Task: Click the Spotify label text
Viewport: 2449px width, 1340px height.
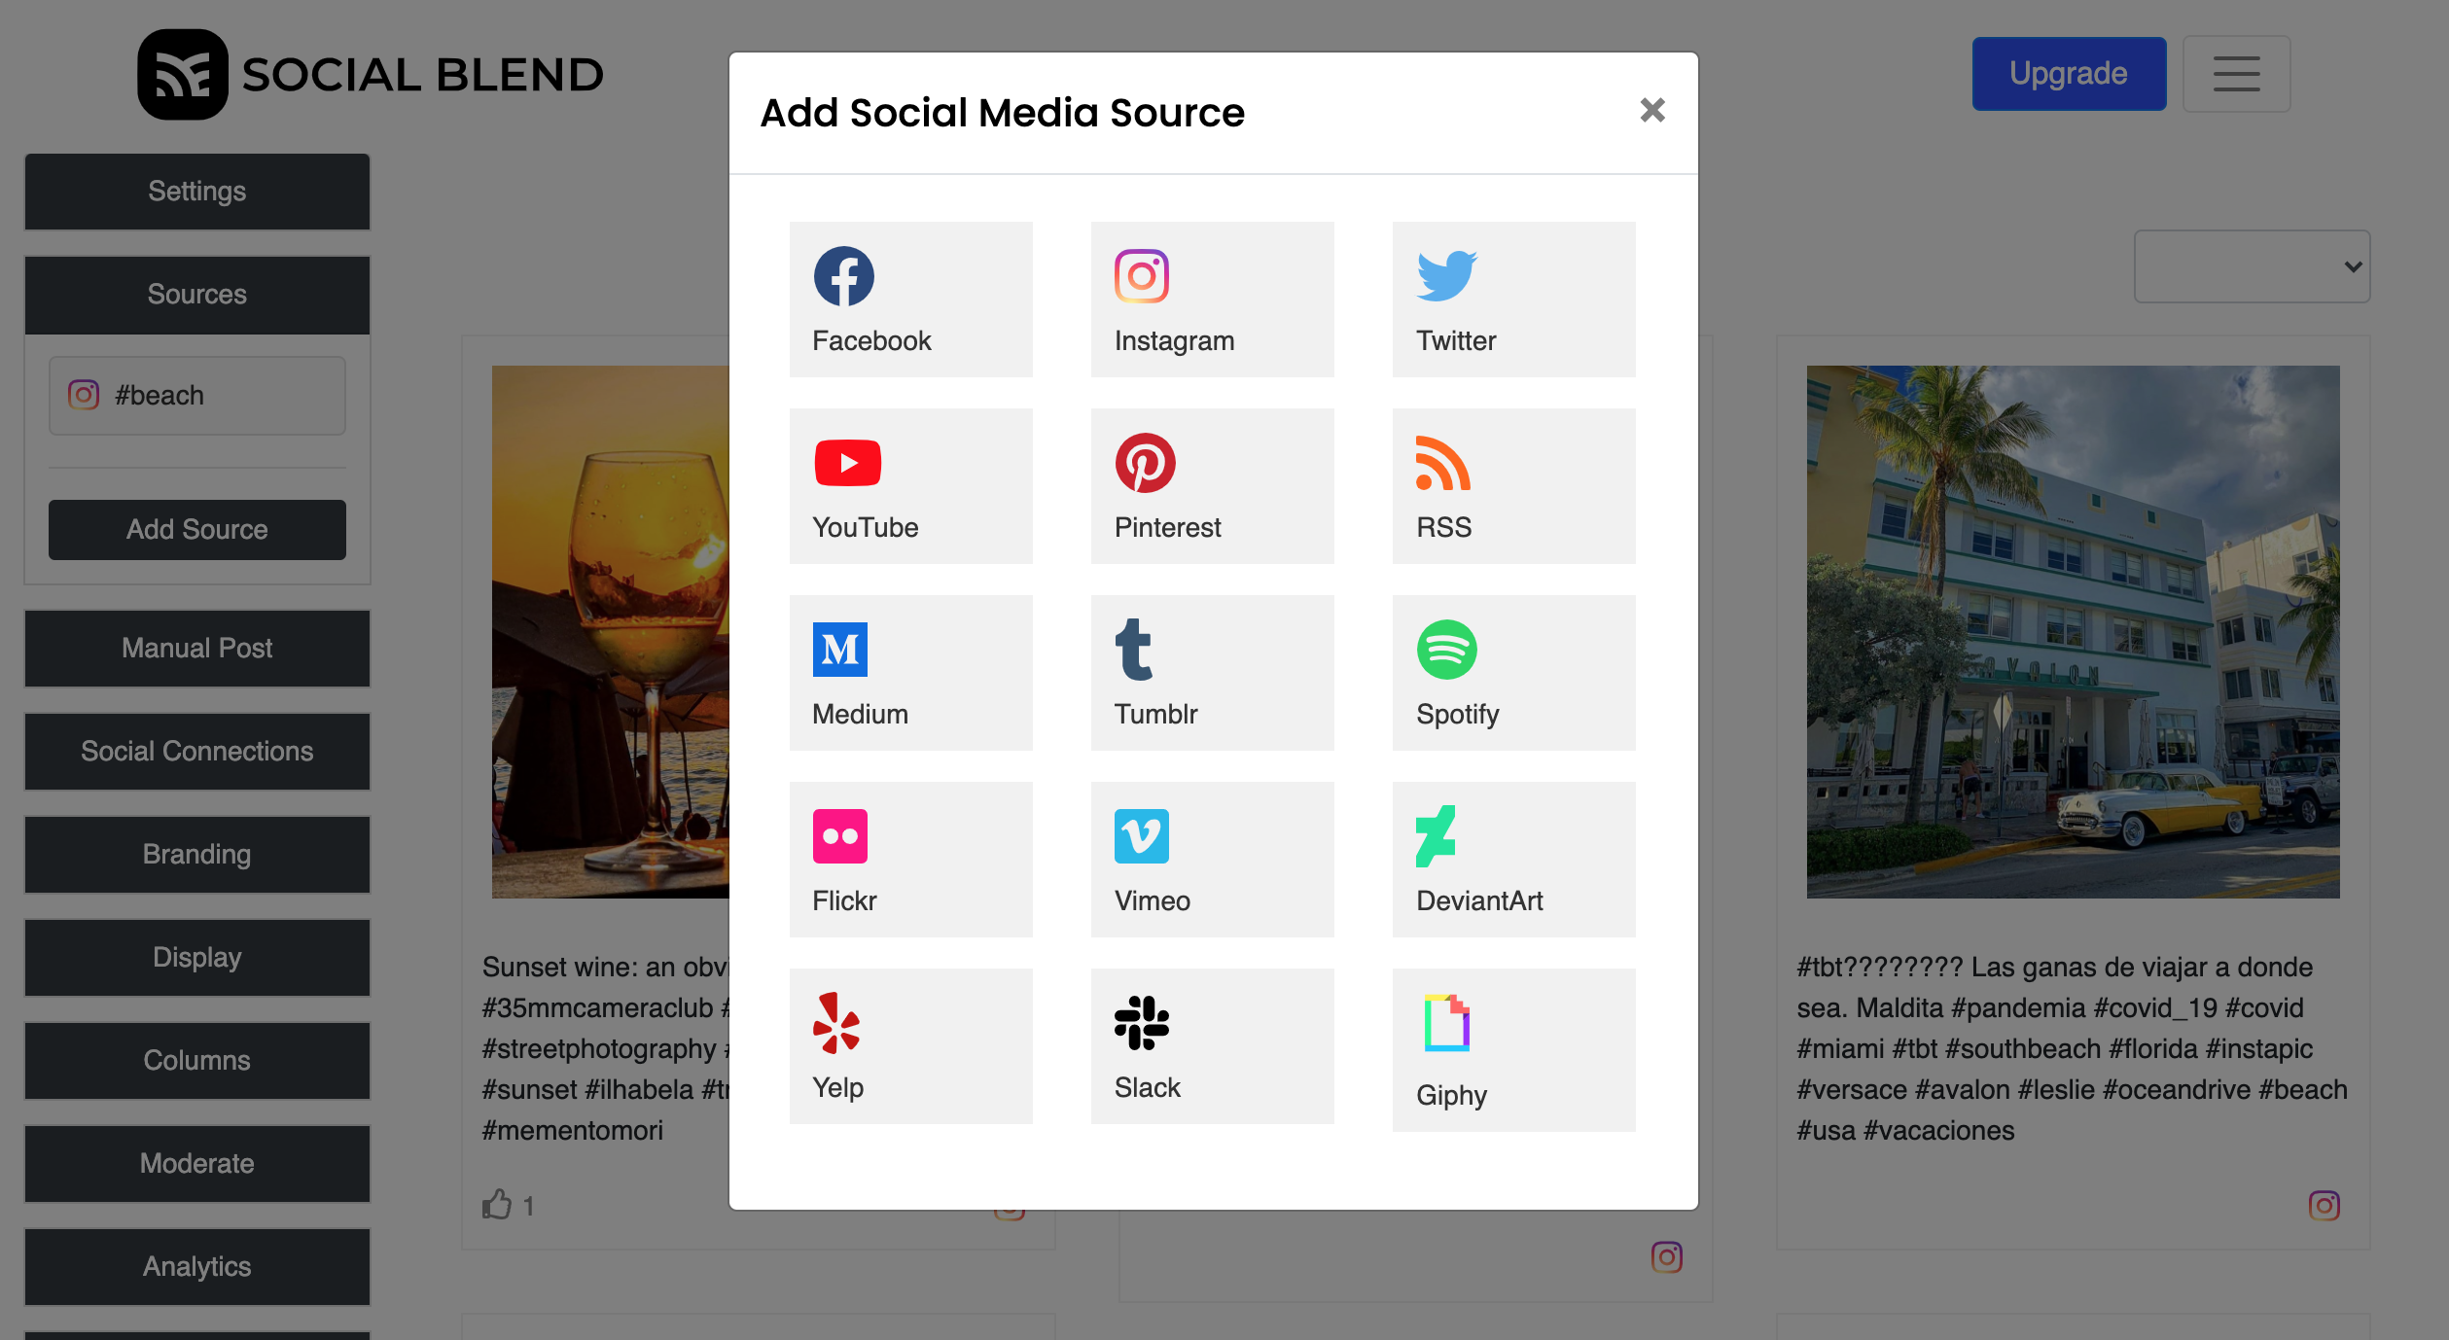Action: pos(1457,715)
